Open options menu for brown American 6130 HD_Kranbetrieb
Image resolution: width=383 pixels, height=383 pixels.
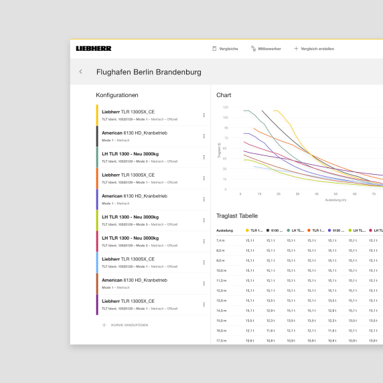tap(204, 283)
